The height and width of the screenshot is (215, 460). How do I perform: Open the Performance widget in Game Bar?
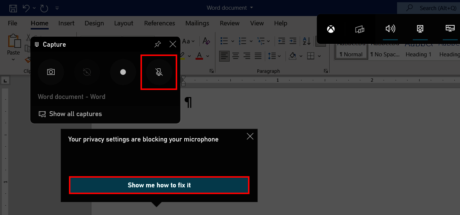click(450, 28)
